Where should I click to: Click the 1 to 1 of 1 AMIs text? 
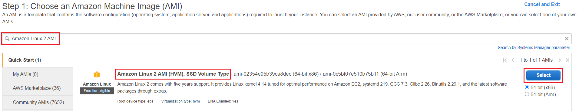[x=536, y=60]
